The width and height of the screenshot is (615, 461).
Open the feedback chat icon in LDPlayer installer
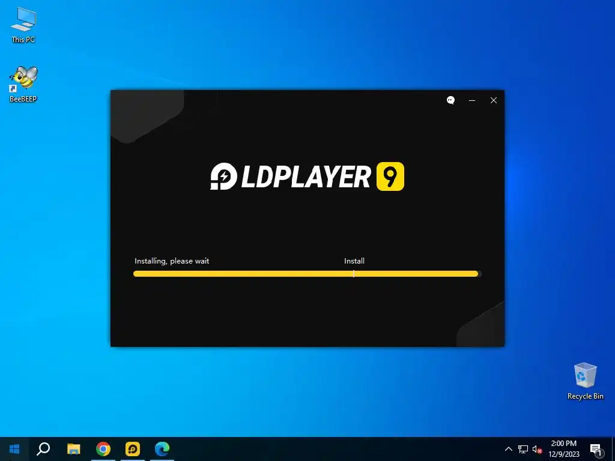(x=450, y=100)
